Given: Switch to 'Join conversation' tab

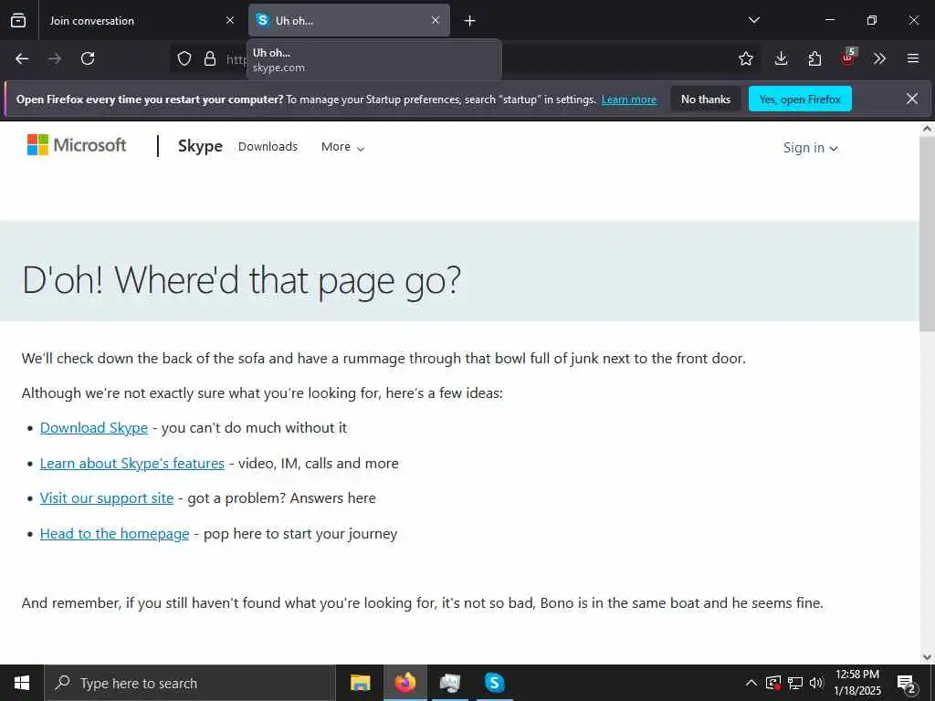Looking at the screenshot, I should [141, 20].
